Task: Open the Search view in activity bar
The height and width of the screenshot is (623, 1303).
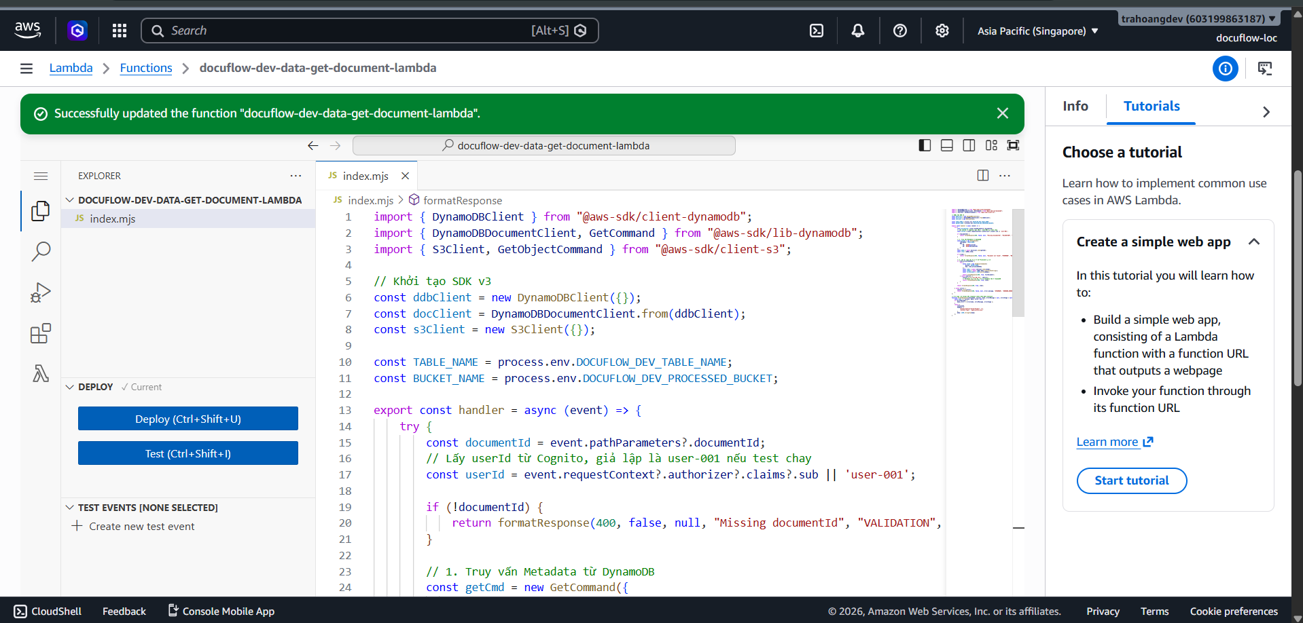Action: click(41, 252)
